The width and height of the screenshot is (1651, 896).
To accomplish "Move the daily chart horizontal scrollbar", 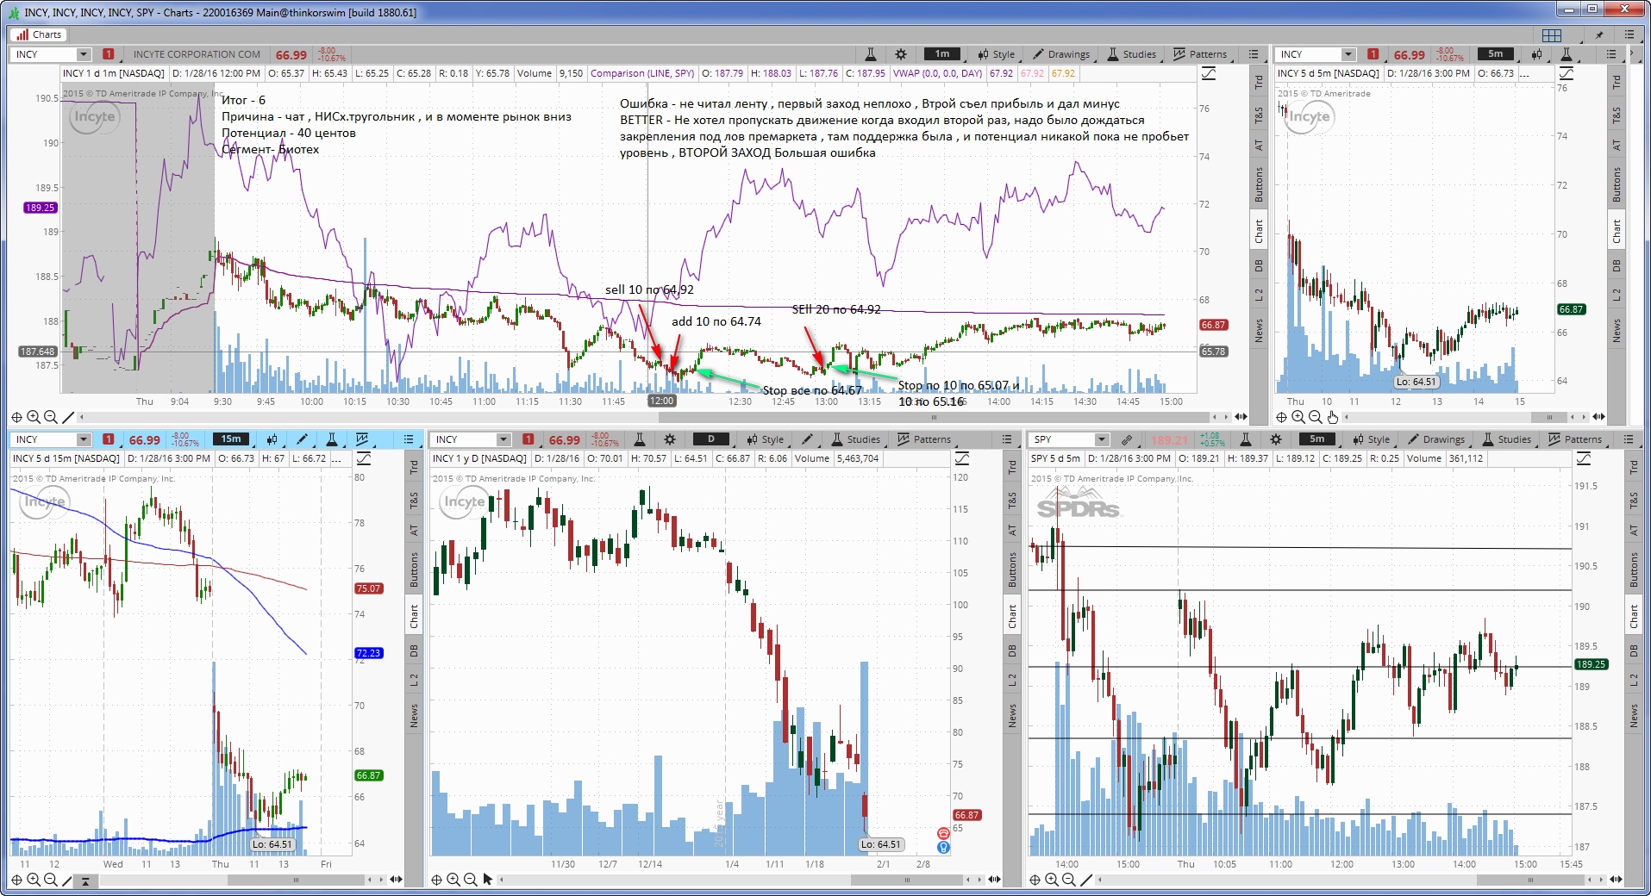I will pos(907,880).
